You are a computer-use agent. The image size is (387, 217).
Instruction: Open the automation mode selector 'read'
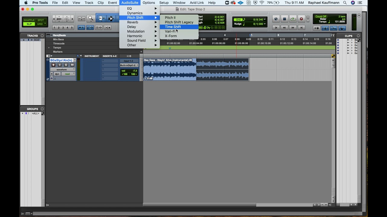(69, 74)
